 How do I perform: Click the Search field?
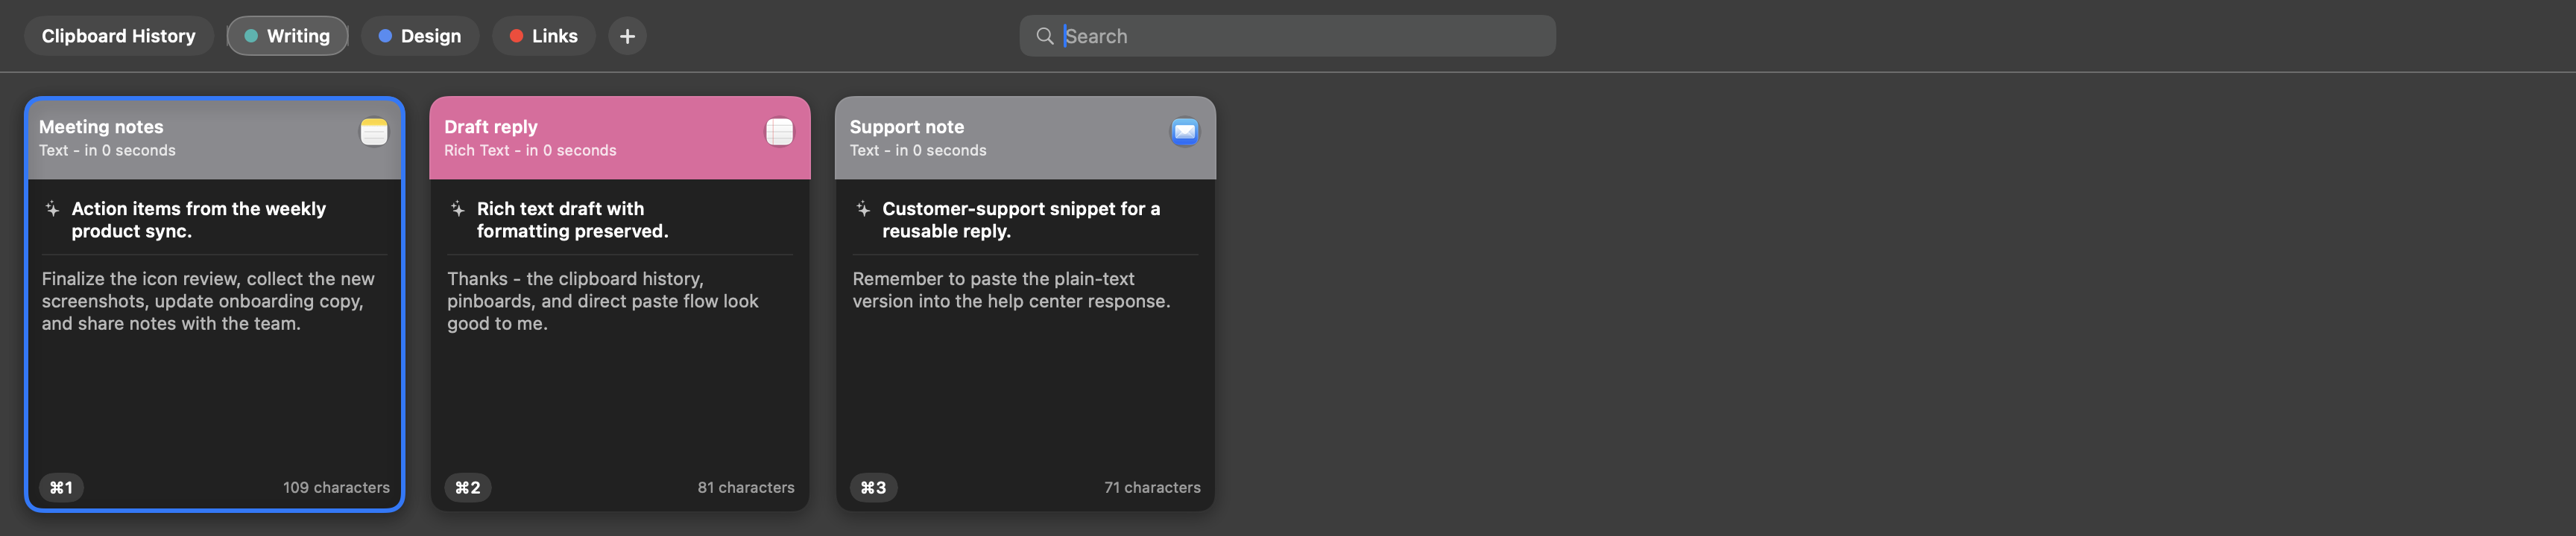1287,36
